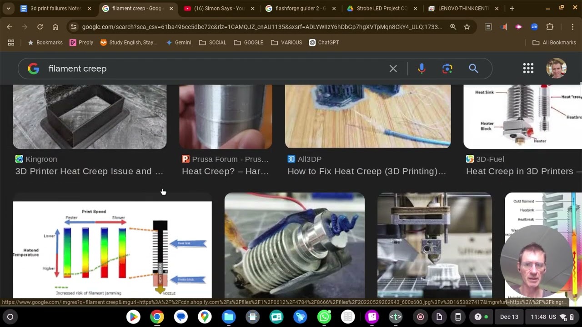Open All3DP blue filament image
The image size is (582, 327).
368,117
